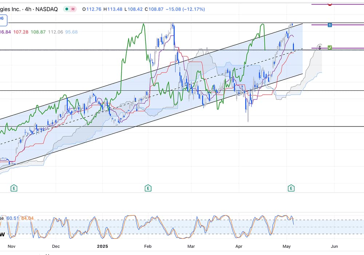
Task: Click the Jun label on time axis
Action: coord(334,246)
